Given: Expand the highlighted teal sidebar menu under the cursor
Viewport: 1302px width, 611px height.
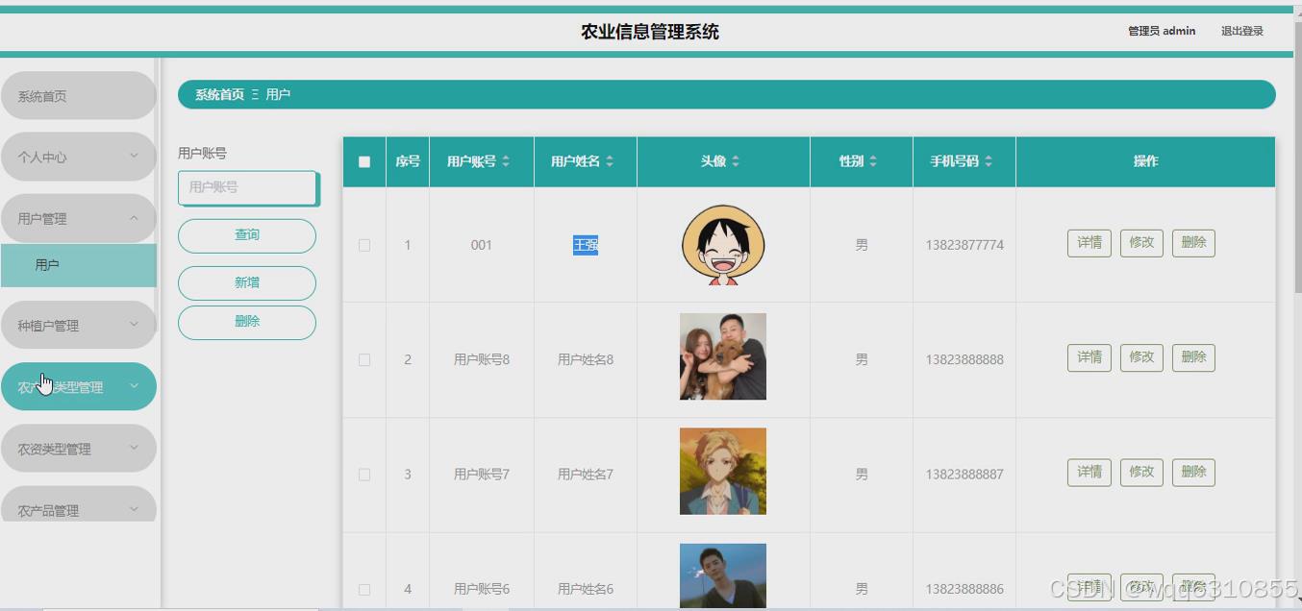Looking at the screenshot, I should [78, 387].
